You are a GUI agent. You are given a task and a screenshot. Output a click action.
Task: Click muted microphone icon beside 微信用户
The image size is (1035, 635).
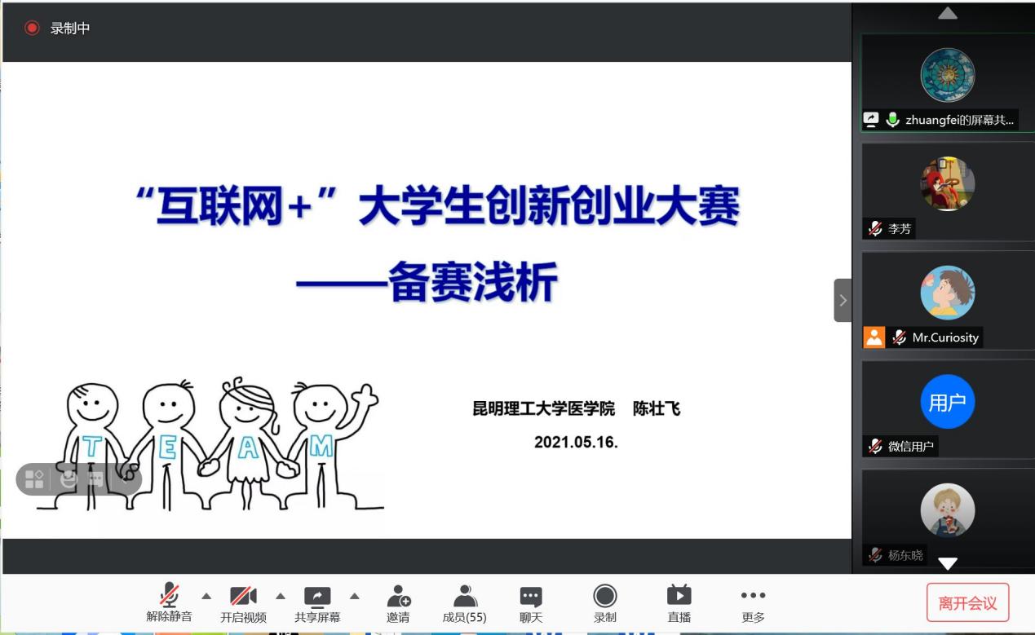click(x=875, y=446)
